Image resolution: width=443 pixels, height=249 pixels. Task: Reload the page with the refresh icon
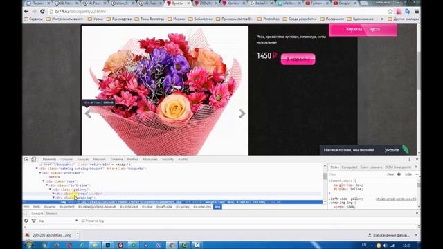[42, 12]
